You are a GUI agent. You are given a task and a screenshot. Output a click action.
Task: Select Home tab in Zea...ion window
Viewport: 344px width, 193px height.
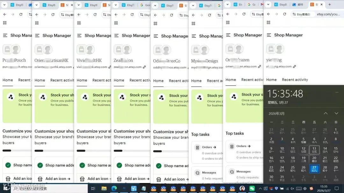point(119,80)
